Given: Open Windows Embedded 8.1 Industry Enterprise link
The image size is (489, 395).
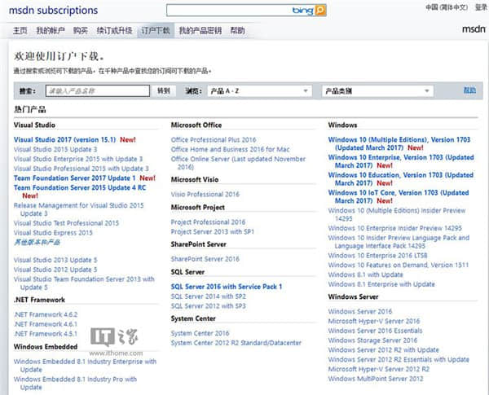Looking at the screenshot, I should pyautogui.click(x=85, y=366).
